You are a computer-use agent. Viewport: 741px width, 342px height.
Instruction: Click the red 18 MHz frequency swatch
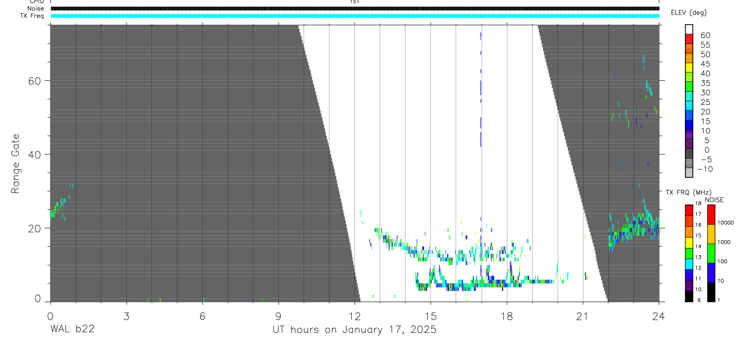tap(689, 210)
